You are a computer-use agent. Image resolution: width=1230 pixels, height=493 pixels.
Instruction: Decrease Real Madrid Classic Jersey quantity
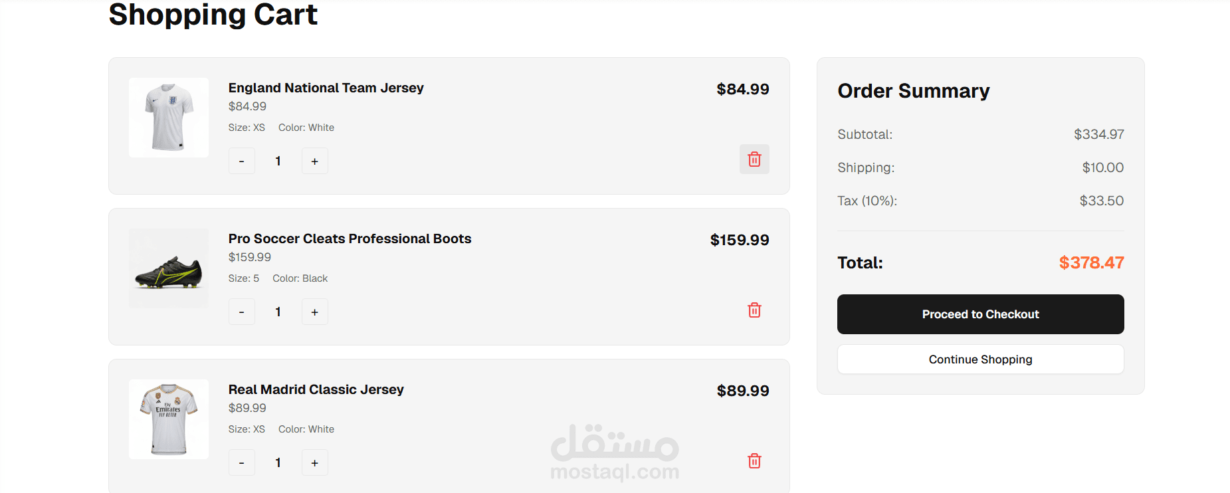(242, 463)
